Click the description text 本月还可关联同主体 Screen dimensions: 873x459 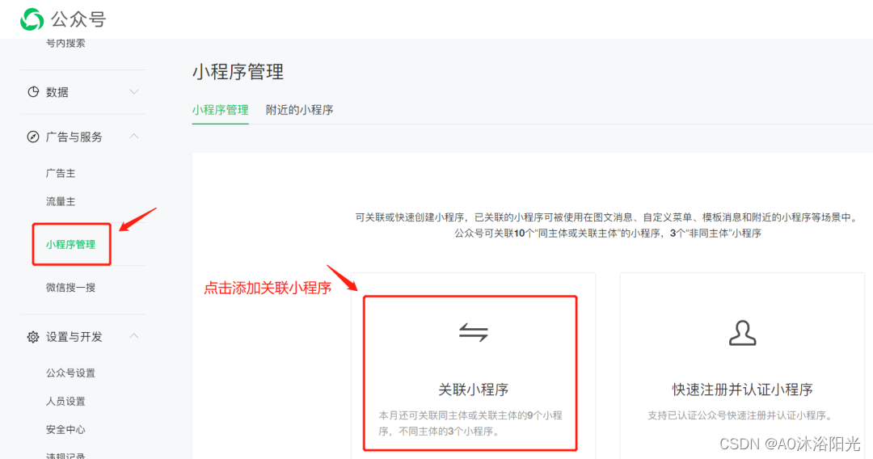pos(470,423)
